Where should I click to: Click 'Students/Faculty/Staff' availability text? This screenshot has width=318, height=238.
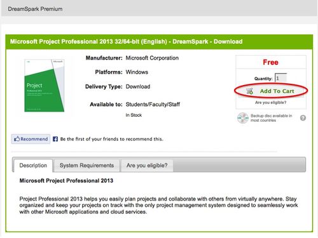coord(153,105)
